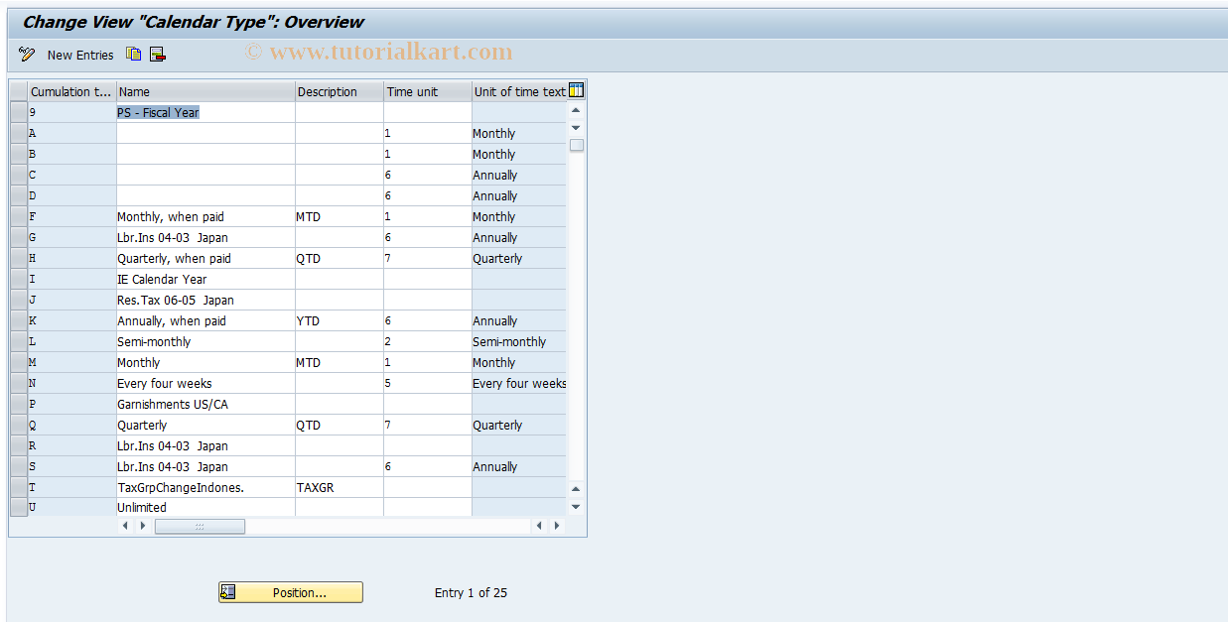Image resolution: width=1228 pixels, height=622 pixels.
Task: Select row selector for cumulation type F
Action: tap(18, 216)
